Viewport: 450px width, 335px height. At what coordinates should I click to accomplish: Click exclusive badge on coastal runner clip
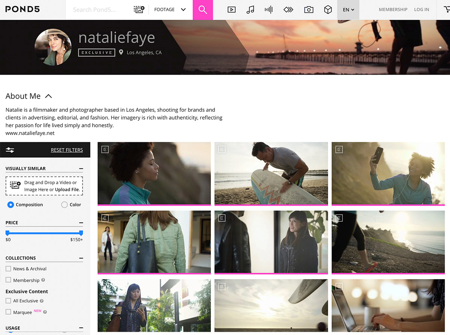[x=339, y=218]
